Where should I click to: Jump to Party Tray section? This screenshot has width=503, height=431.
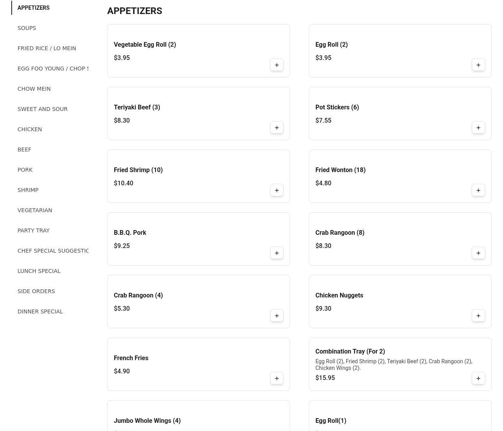point(34,230)
